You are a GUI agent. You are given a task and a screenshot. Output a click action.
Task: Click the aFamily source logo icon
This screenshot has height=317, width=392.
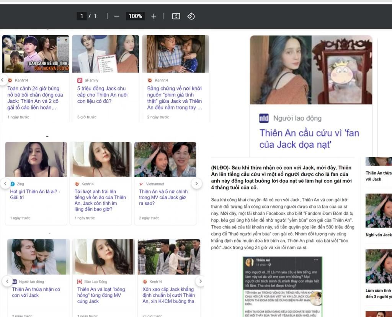(80, 80)
